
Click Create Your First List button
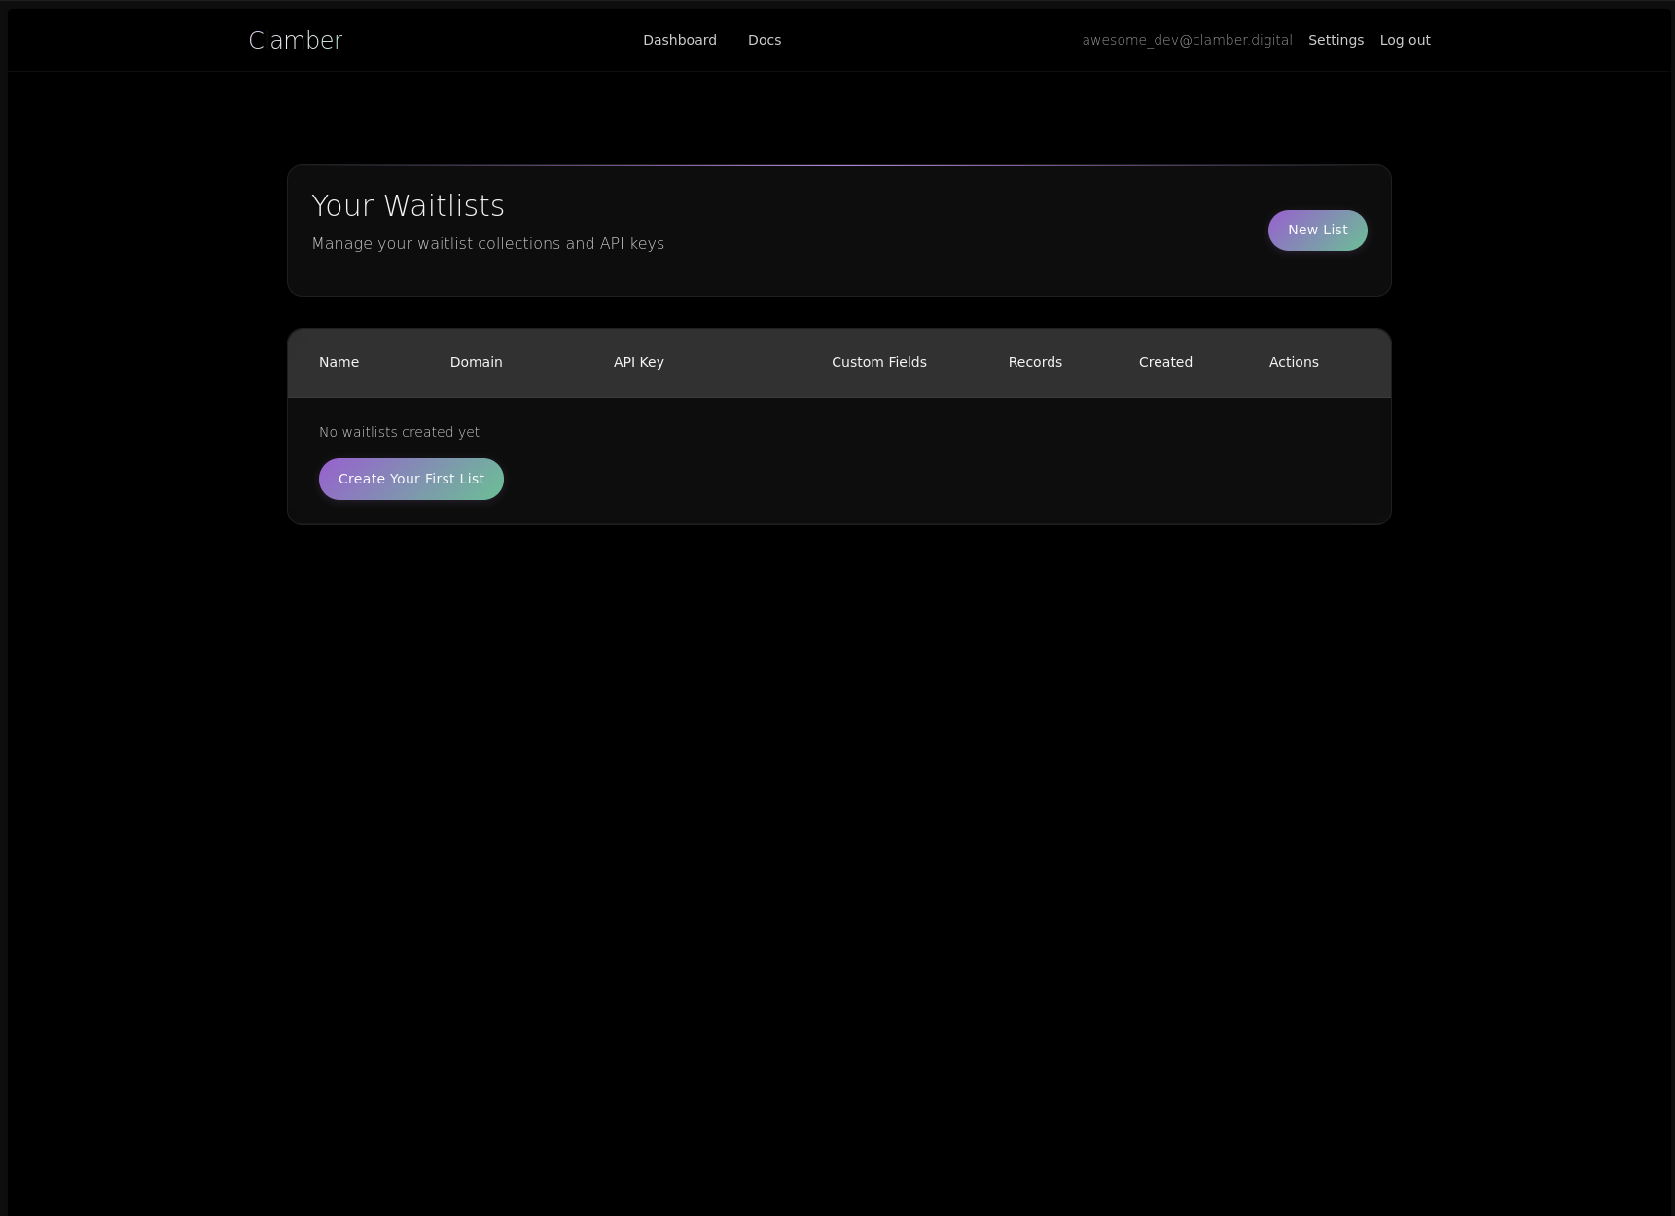410,479
